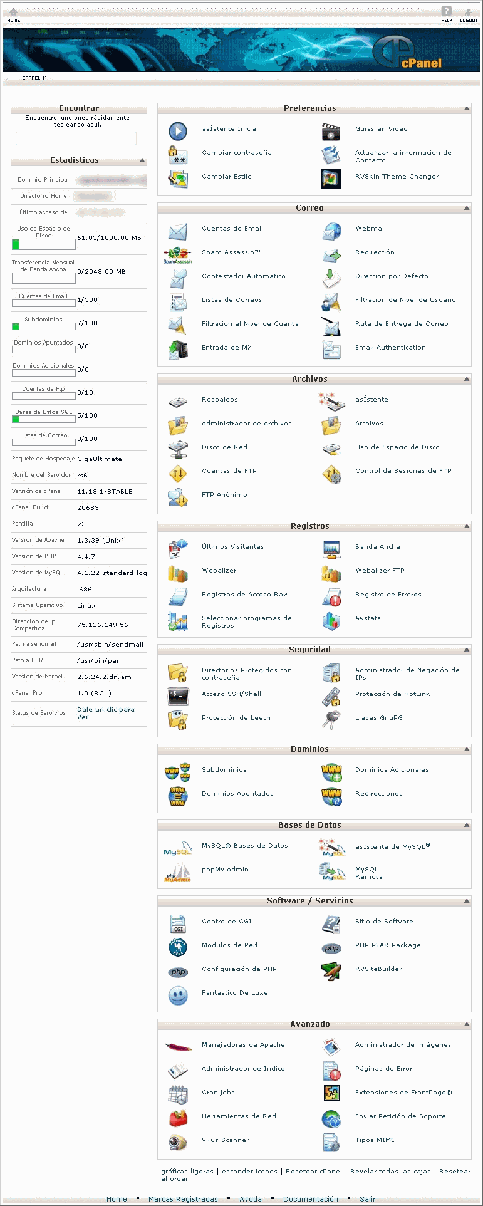Collapse the Preferencias section

tap(467, 108)
